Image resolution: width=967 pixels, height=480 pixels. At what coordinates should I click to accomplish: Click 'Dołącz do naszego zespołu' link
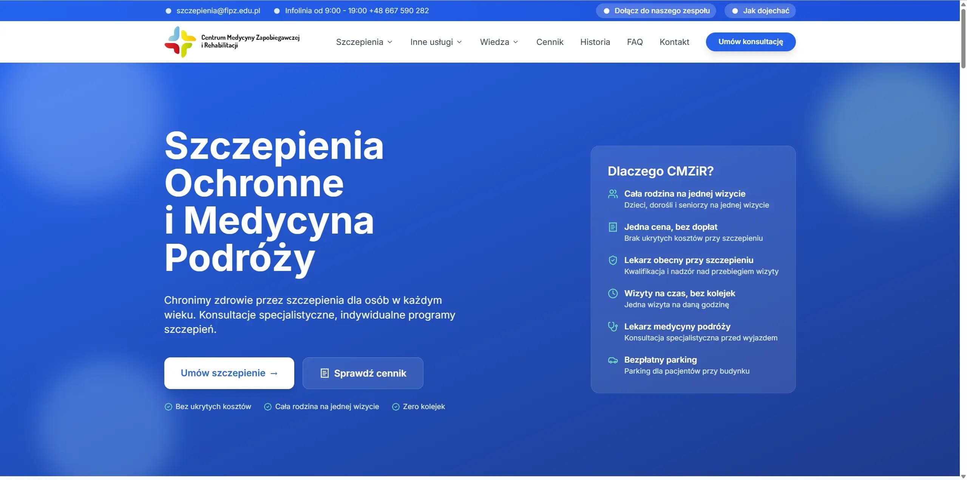[656, 11]
